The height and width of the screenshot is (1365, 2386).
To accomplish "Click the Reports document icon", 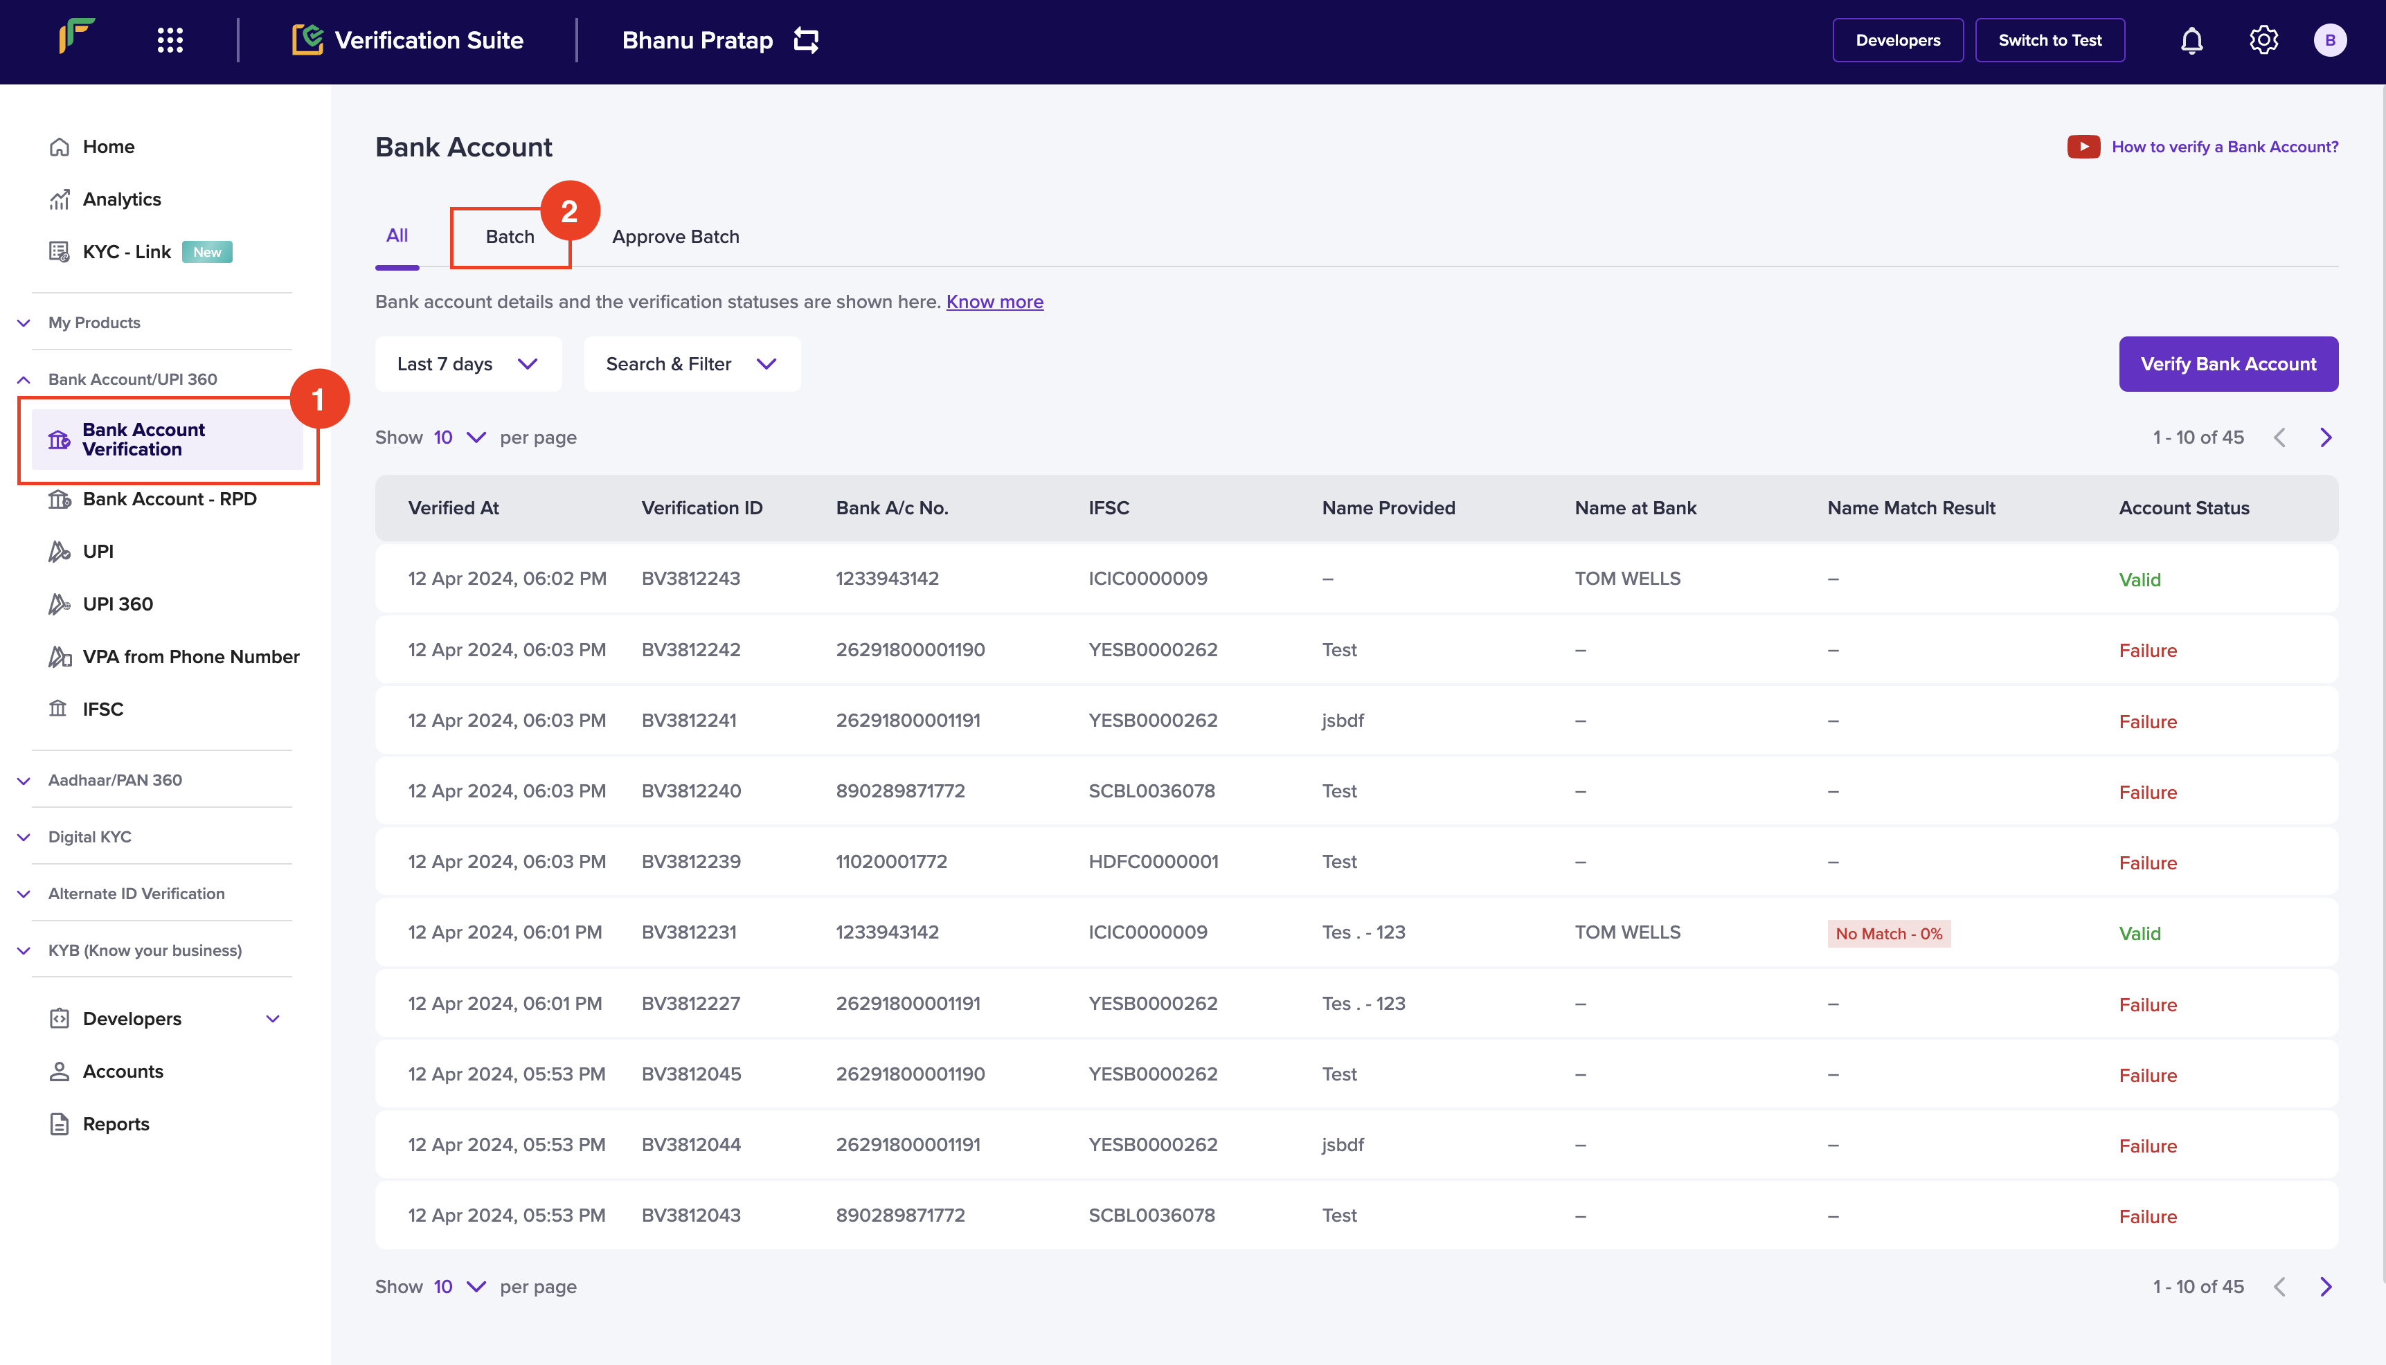I will click(x=59, y=1124).
